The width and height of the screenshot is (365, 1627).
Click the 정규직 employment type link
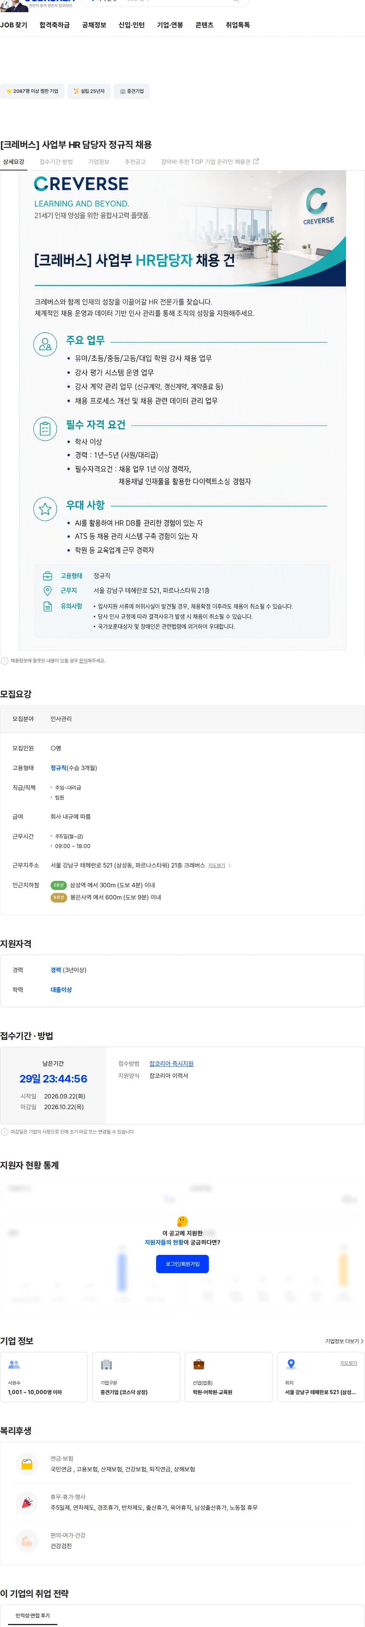(59, 768)
